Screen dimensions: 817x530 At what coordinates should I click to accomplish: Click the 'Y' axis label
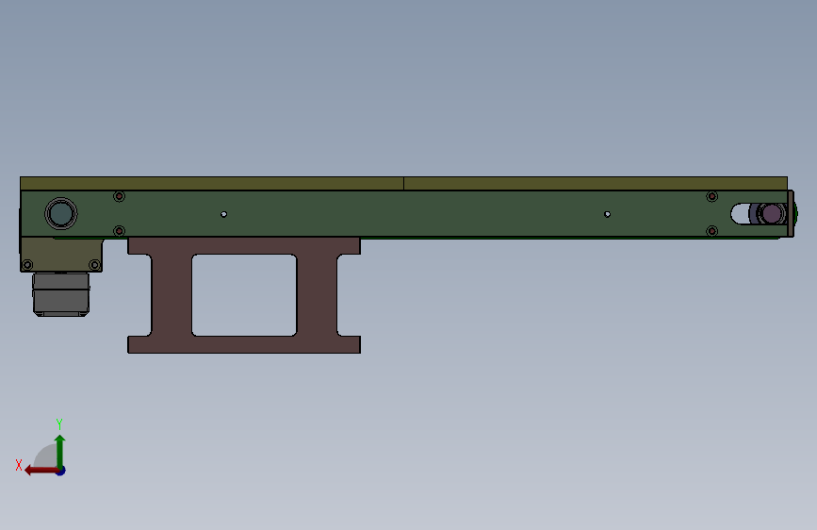[x=59, y=423]
